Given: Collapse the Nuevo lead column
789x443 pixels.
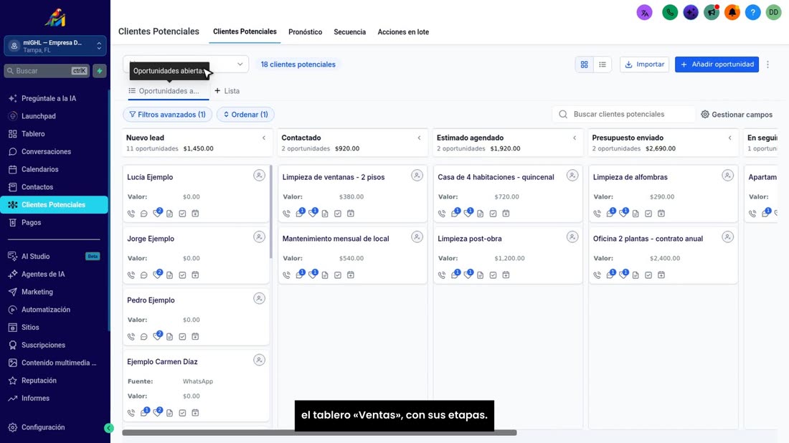Looking at the screenshot, I should (x=264, y=138).
